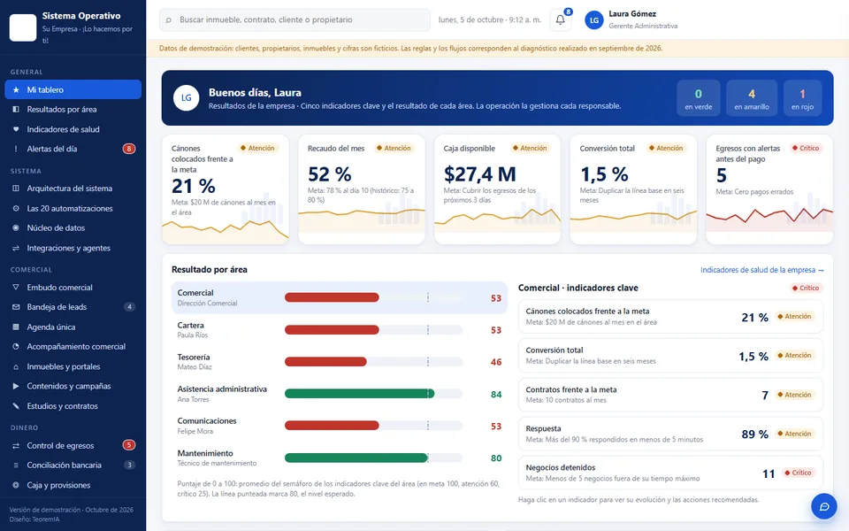The width and height of the screenshot is (849, 531).
Task: Open the Recaudo del mes indicator card
Action: click(x=362, y=189)
